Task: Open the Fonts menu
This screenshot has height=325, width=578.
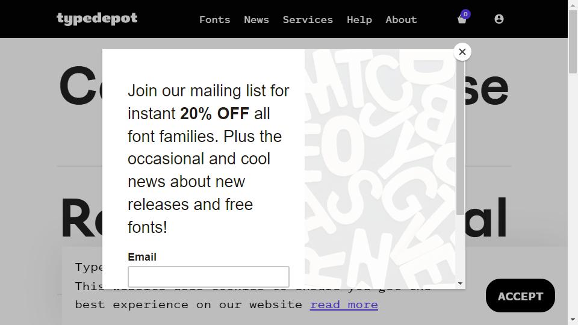Action: [x=214, y=20]
